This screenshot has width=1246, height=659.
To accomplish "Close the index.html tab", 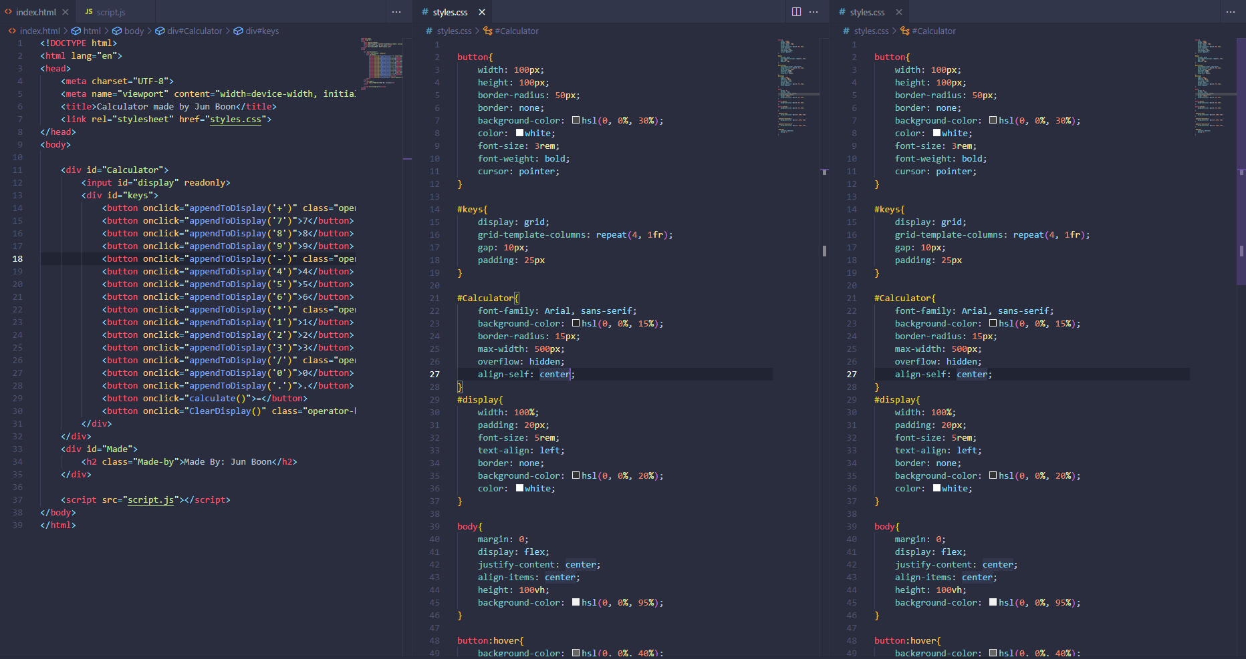I will click(66, 12).
